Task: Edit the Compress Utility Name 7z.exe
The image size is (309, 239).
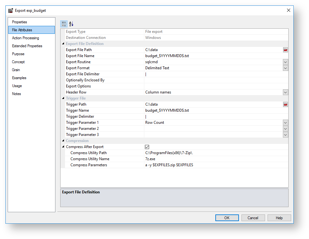Action: pos(216,159)
